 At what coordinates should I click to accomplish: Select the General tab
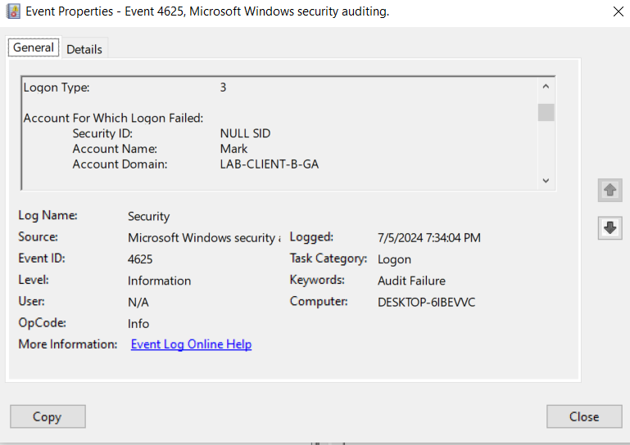pos(34,47)
